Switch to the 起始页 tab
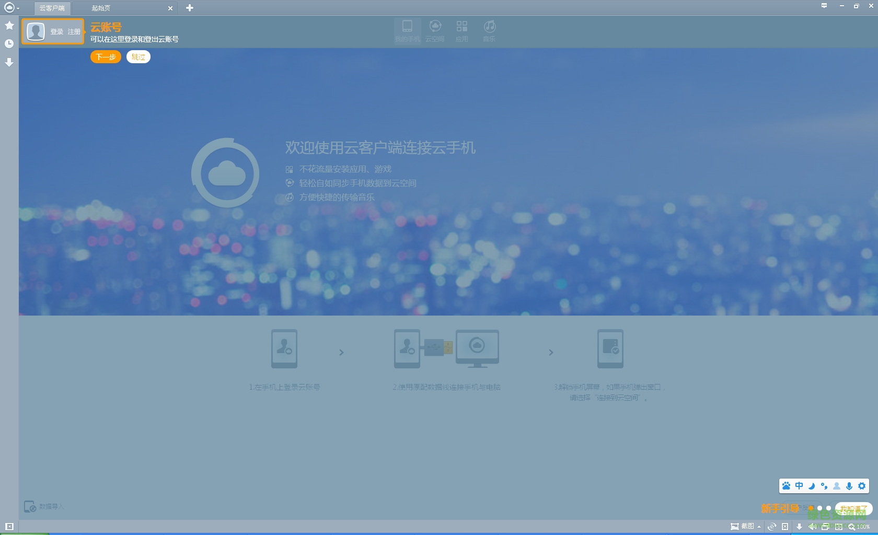878x535 pixels. (100, 8)
